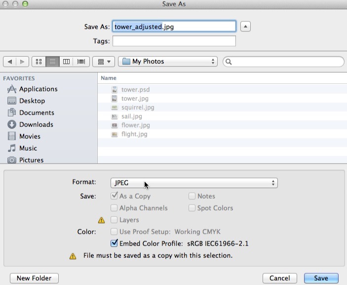The height and width of the screenshot is (285, 347).
Task: Select the squirrel.jpg file row
Action: (222, 107)
